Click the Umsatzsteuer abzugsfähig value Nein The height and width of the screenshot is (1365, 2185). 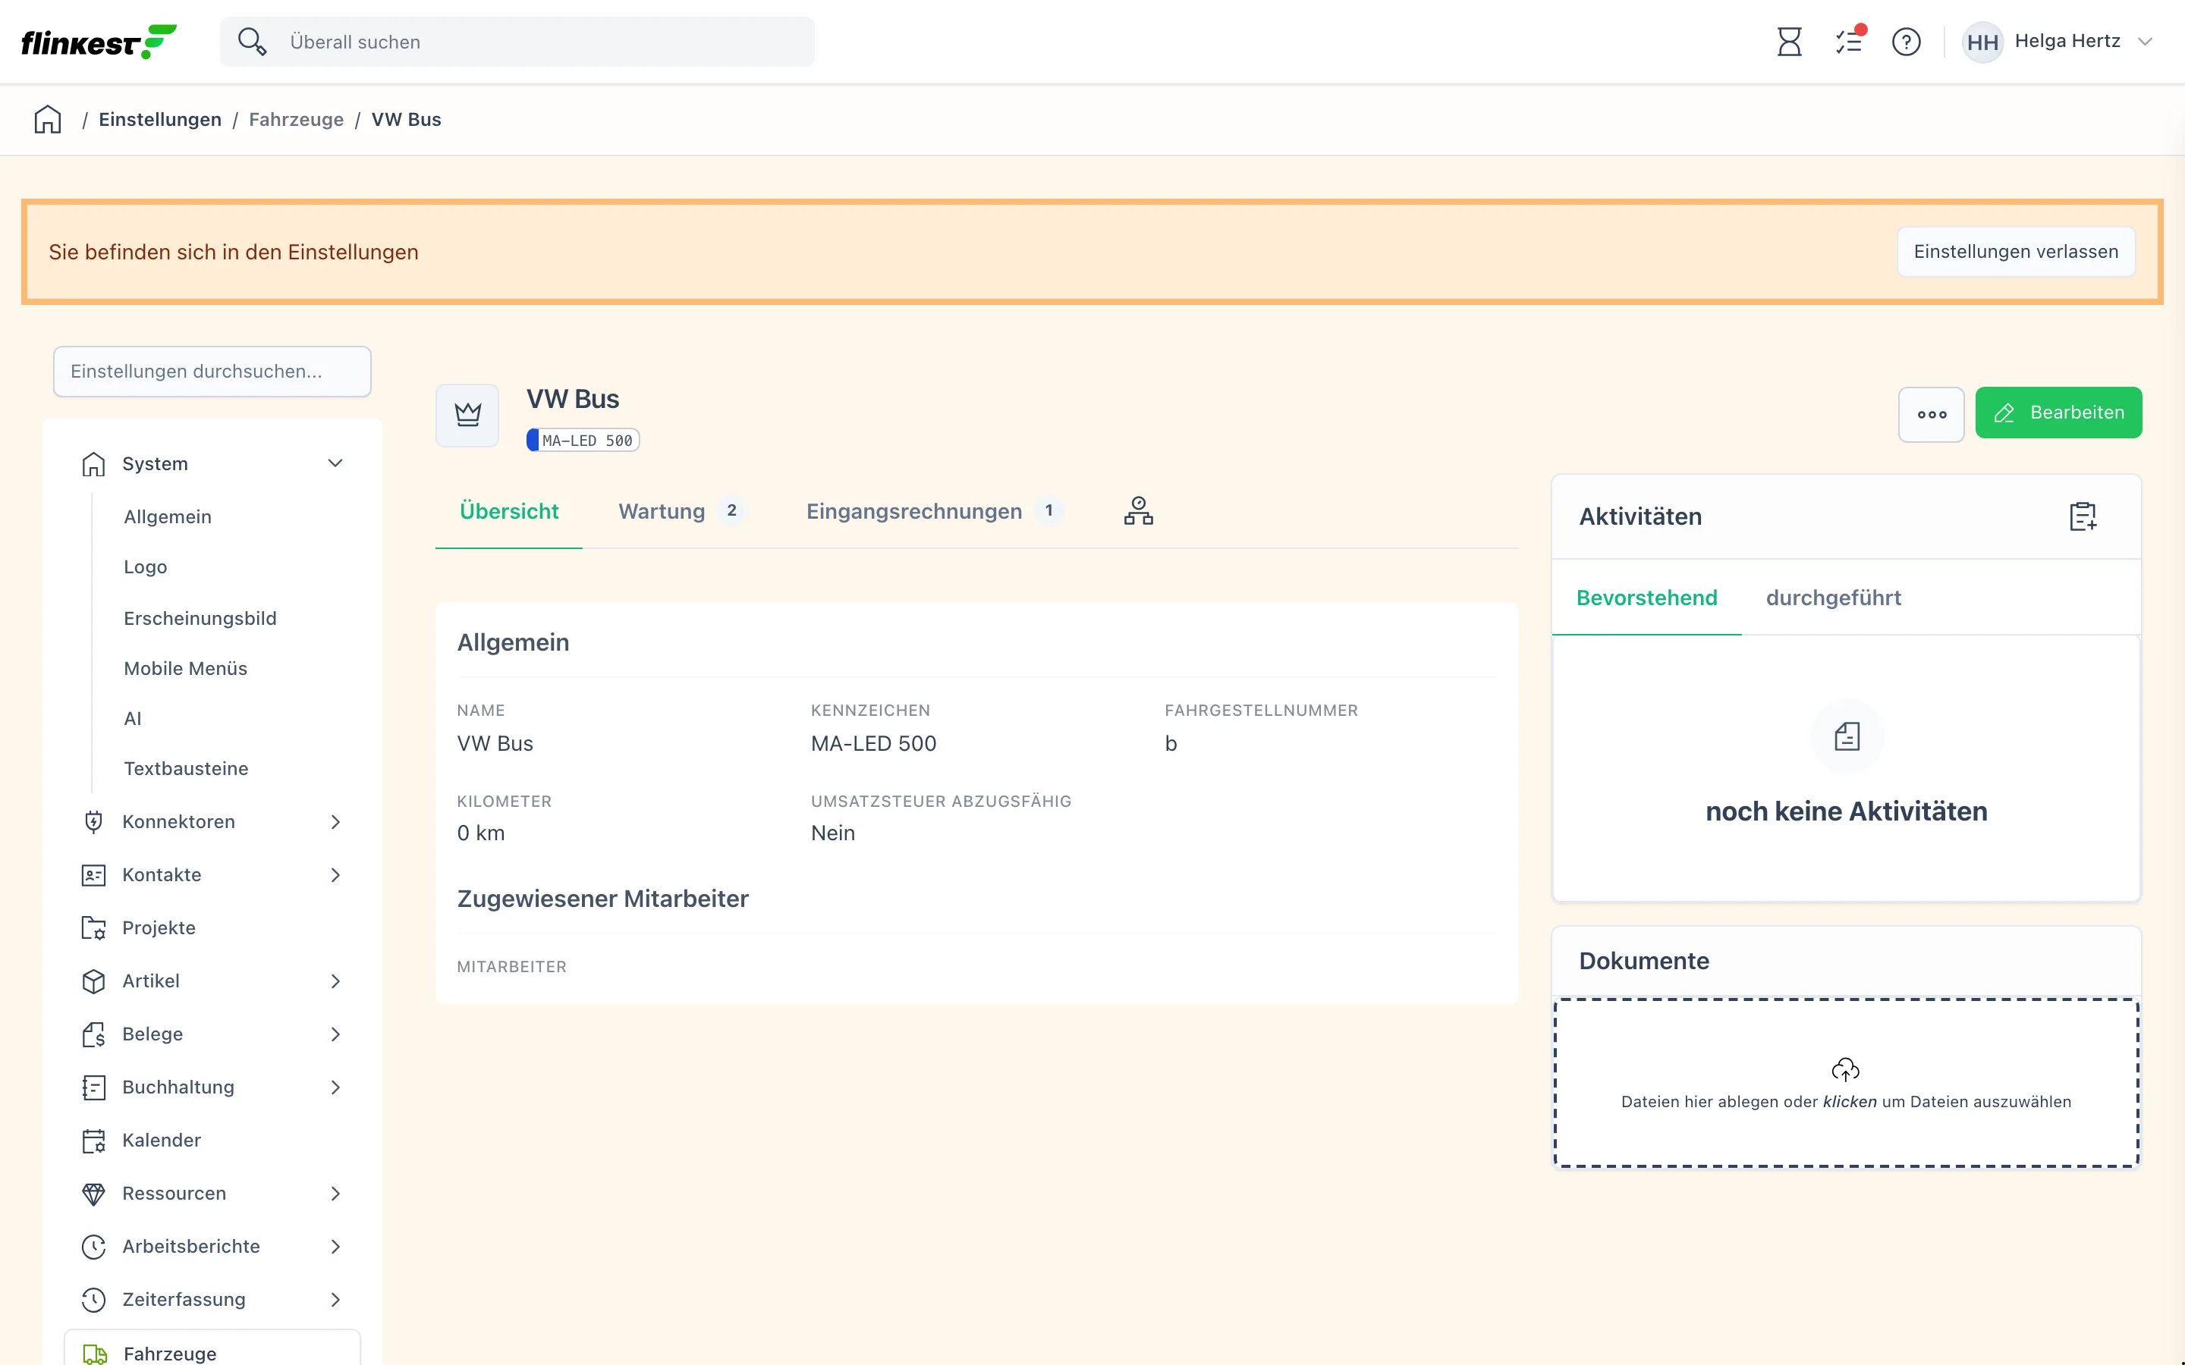point(832,833)
